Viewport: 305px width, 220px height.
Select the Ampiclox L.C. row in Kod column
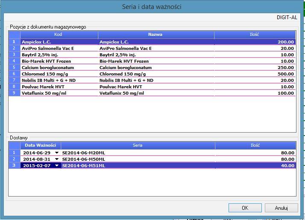(59, 42)
